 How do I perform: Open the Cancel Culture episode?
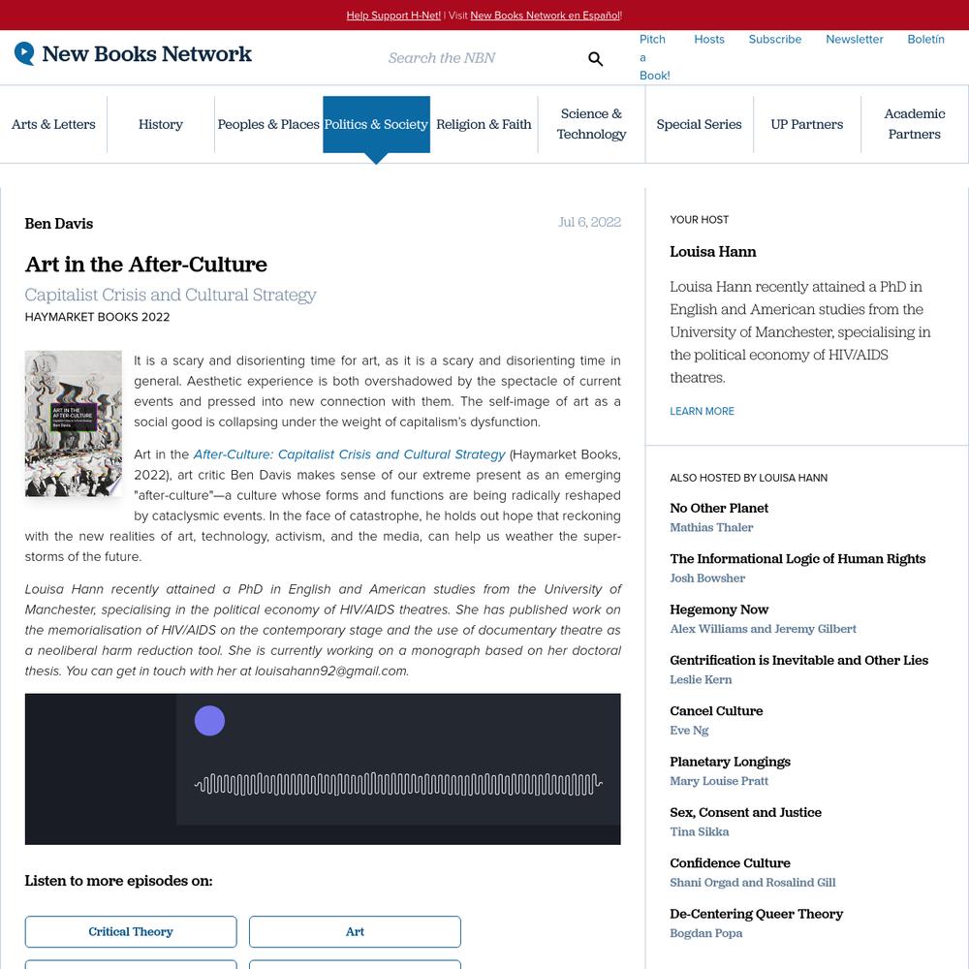[x=716, y=710]
